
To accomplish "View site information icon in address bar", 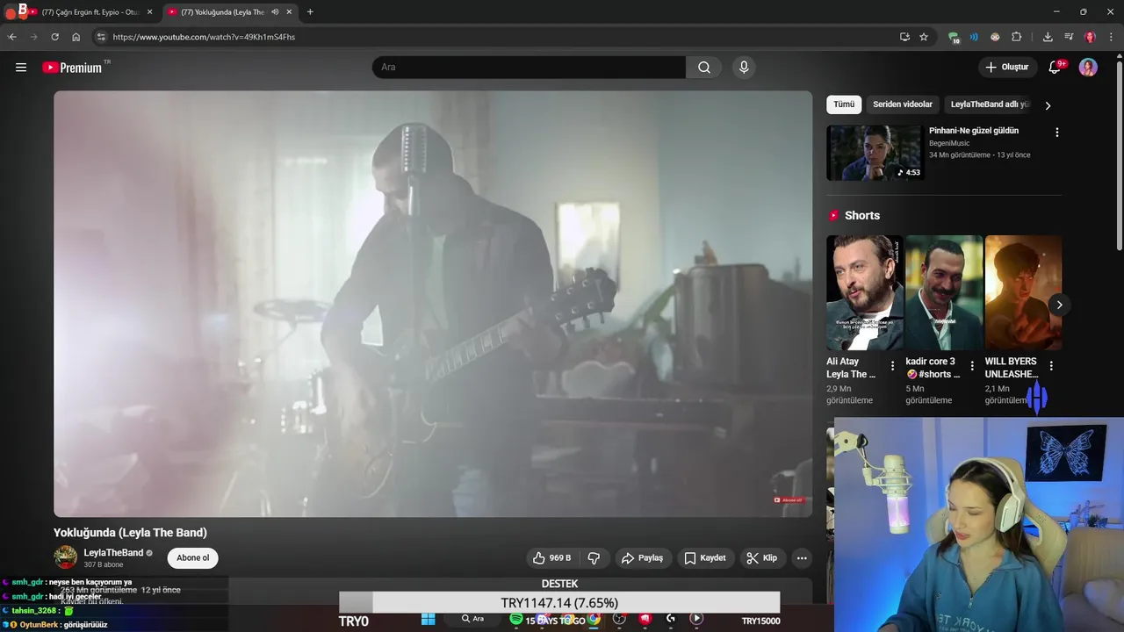I will (101, 37).
